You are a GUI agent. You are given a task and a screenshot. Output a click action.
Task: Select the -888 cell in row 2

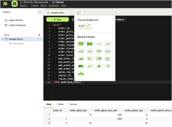pos(108,119)
